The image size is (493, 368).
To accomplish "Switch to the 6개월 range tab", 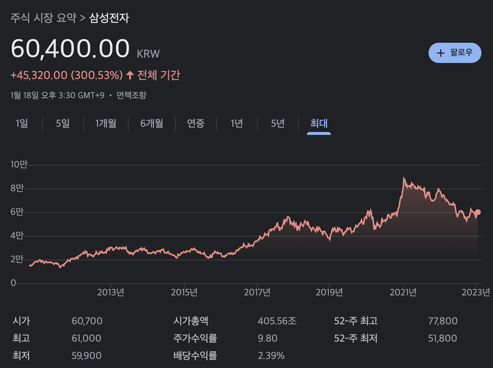I will [152, 123].
